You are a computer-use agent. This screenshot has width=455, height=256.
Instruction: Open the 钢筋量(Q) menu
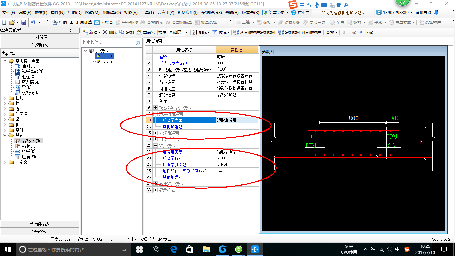[x=112, y=12]
